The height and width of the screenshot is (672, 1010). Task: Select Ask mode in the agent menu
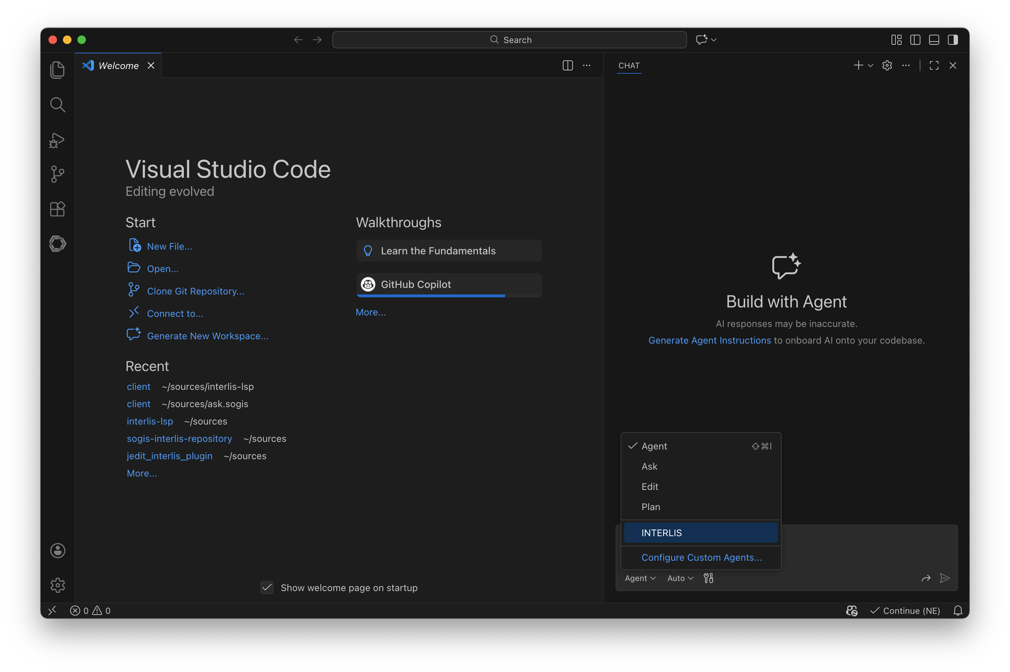coord(649,466)
